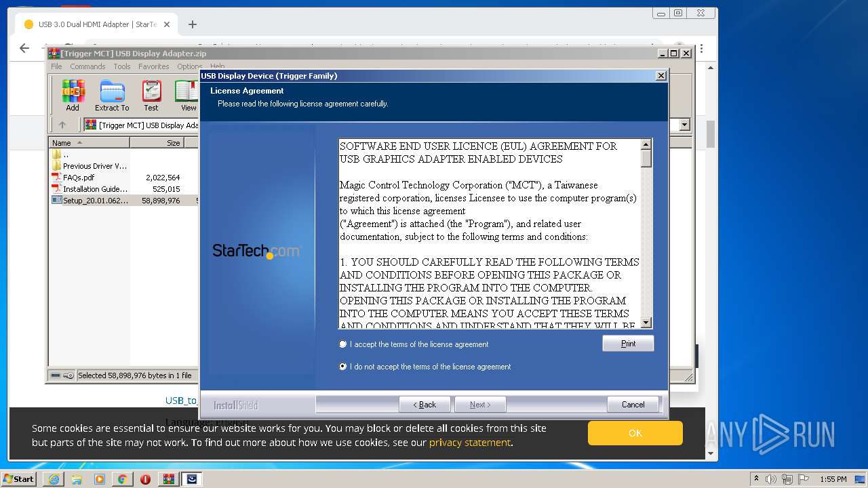Switch to Chrome on the taskbar
The image size is (868, 488).
click(122, 479)
